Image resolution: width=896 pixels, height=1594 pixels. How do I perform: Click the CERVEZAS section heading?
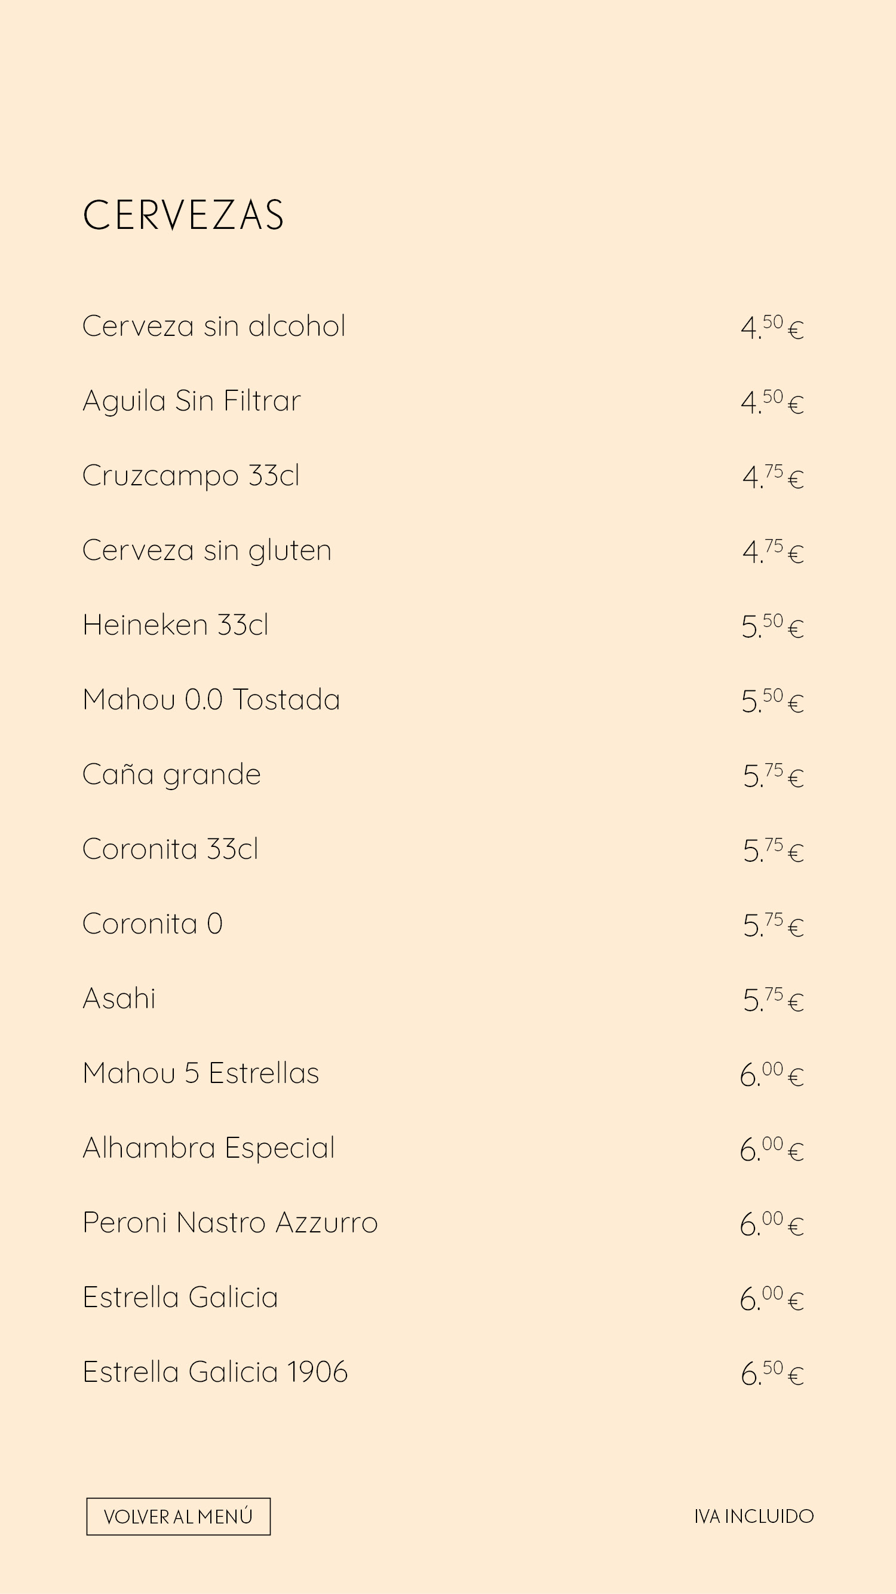(183, 215)
